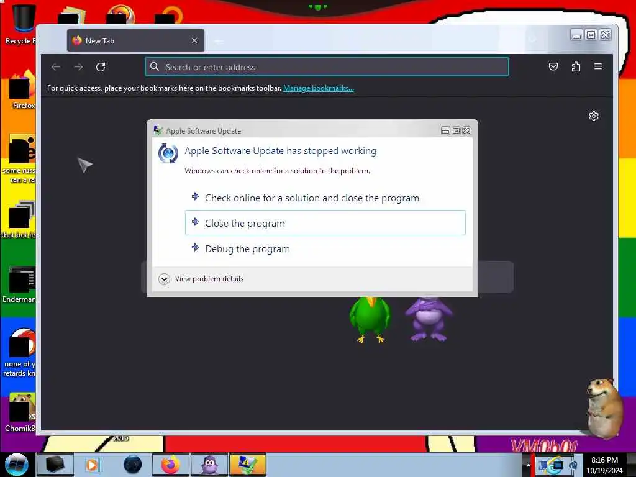Select the New Tab tab

click(x=135, y=40)
